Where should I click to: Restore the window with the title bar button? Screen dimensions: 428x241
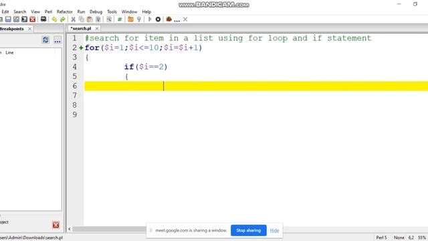point(415,4)
